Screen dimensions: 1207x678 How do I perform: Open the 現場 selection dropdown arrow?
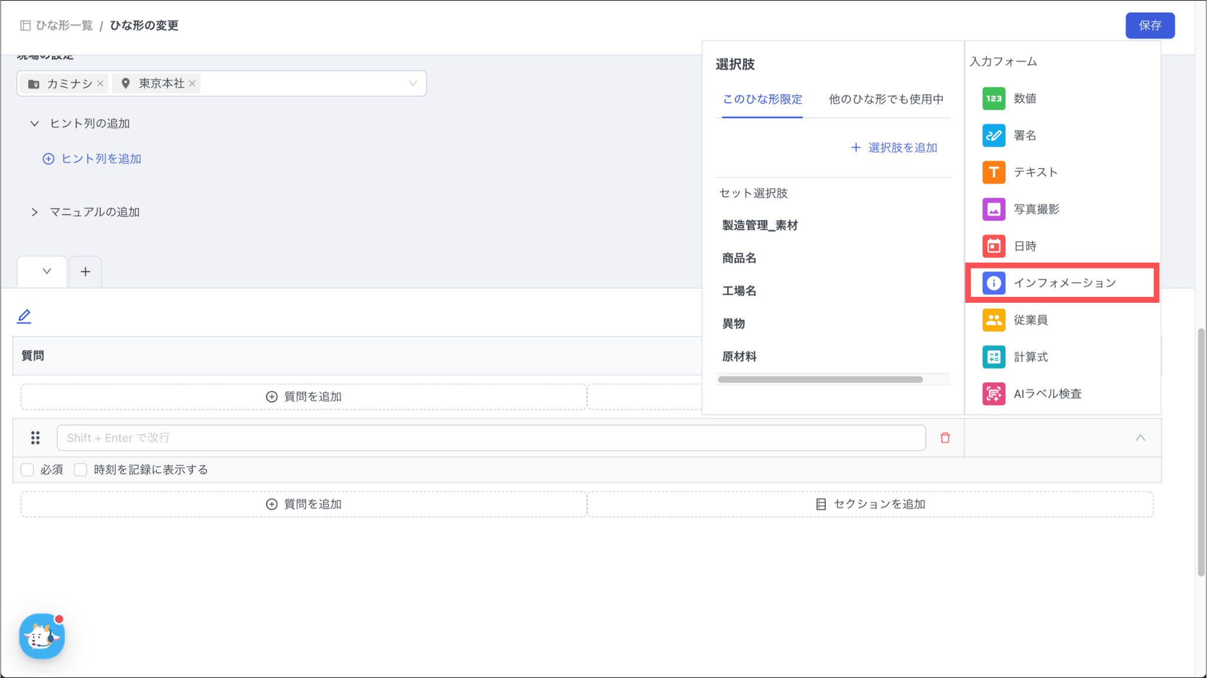(x=413, y=84)
